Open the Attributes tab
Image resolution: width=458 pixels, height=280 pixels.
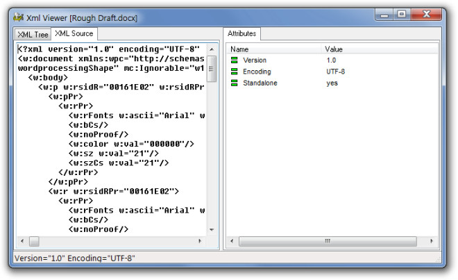coord(242,33)
